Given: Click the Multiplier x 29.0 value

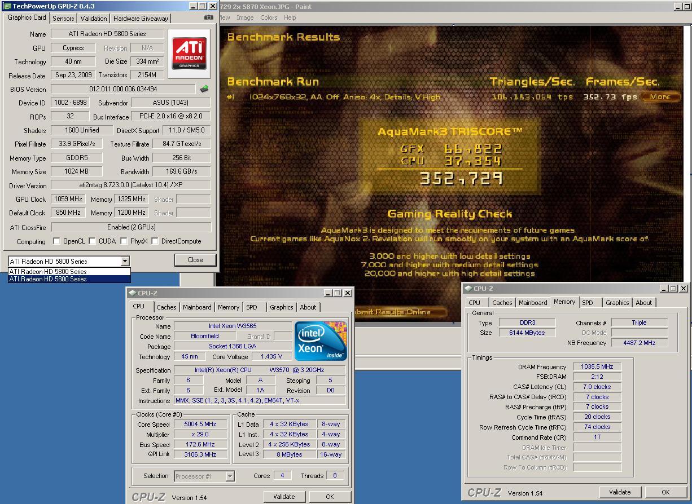Looking at the screenshot, I should (x=200, y=435).
